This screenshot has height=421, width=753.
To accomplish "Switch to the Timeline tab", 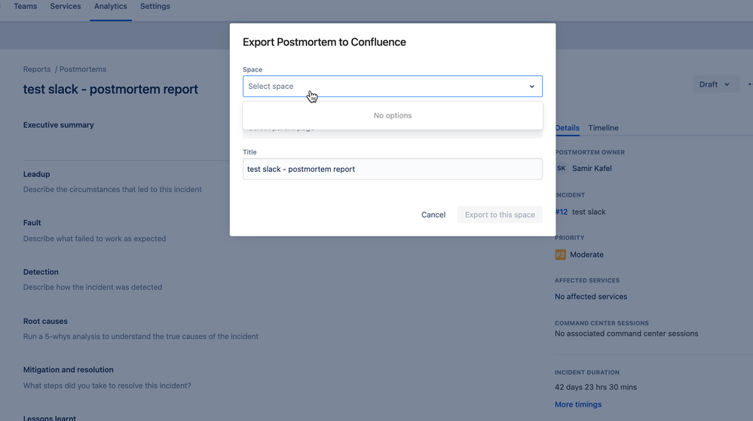I will (603, 128).
